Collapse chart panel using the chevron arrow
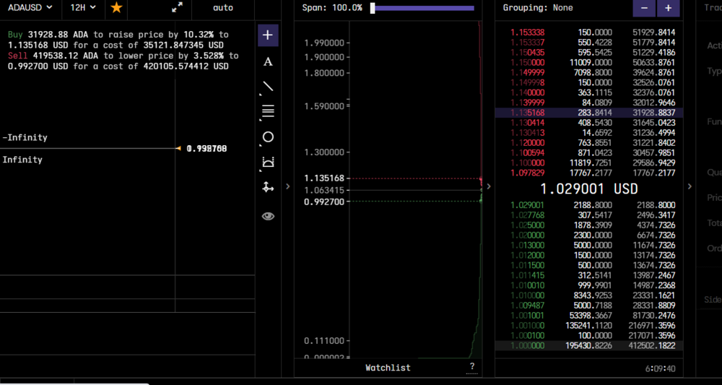The height and width of the screenshot is (385, 722). coord(288,186)
